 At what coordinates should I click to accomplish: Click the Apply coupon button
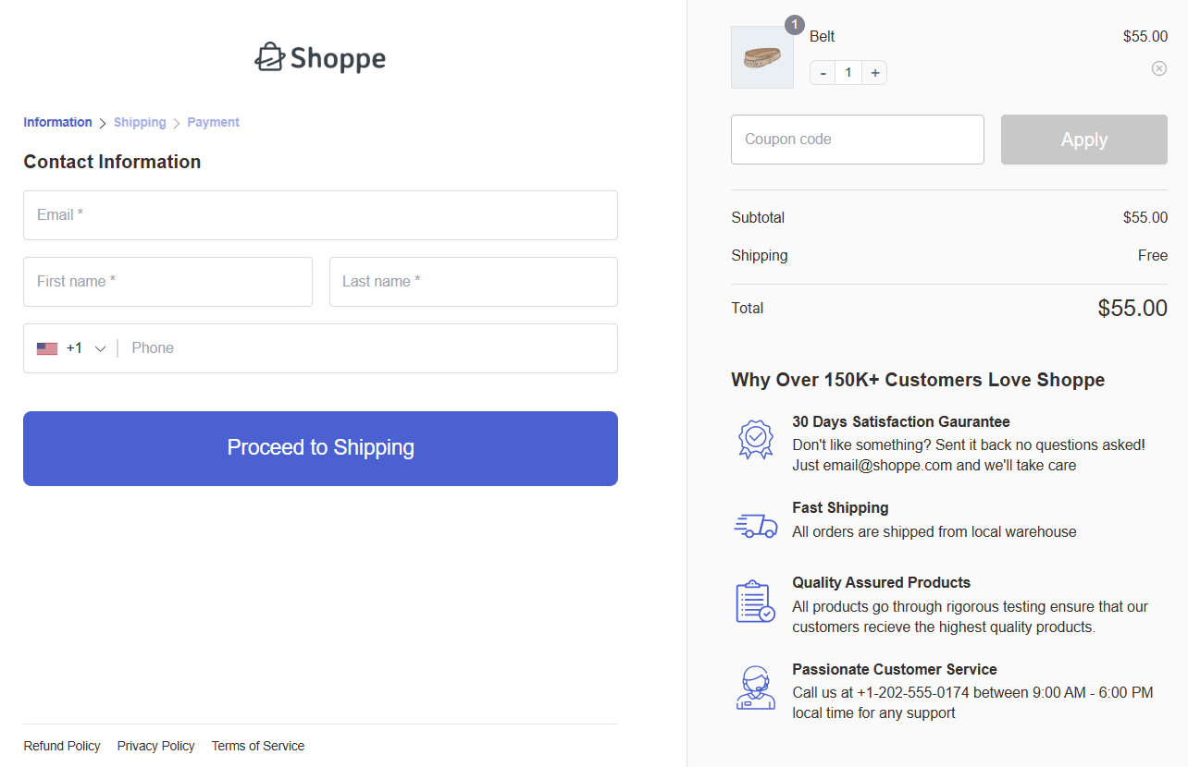pos(1083,140)
